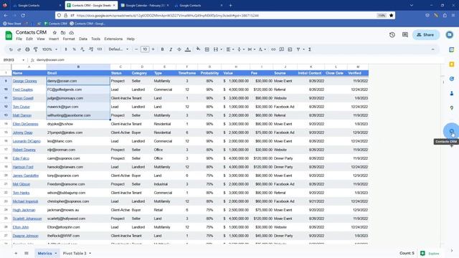
Task: Collapse the toolbar with the chevron
Action: click(x=432, y=49)
